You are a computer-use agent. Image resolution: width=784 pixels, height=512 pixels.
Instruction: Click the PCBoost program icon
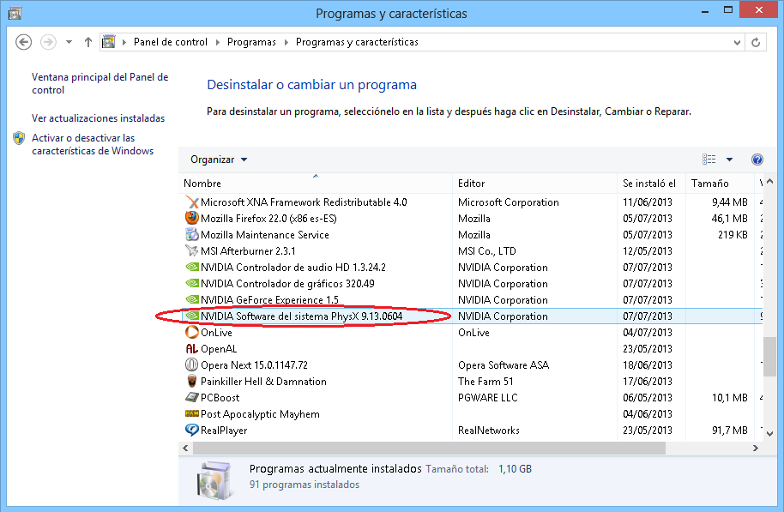click(x=192, y=397)
